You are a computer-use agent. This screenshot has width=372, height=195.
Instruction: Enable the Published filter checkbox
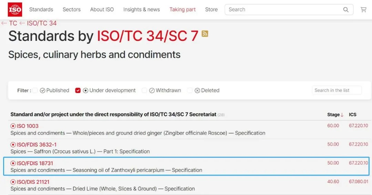35,90
